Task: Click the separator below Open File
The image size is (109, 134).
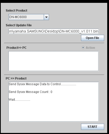Action: pyautogui.click(x=54, y=43)
